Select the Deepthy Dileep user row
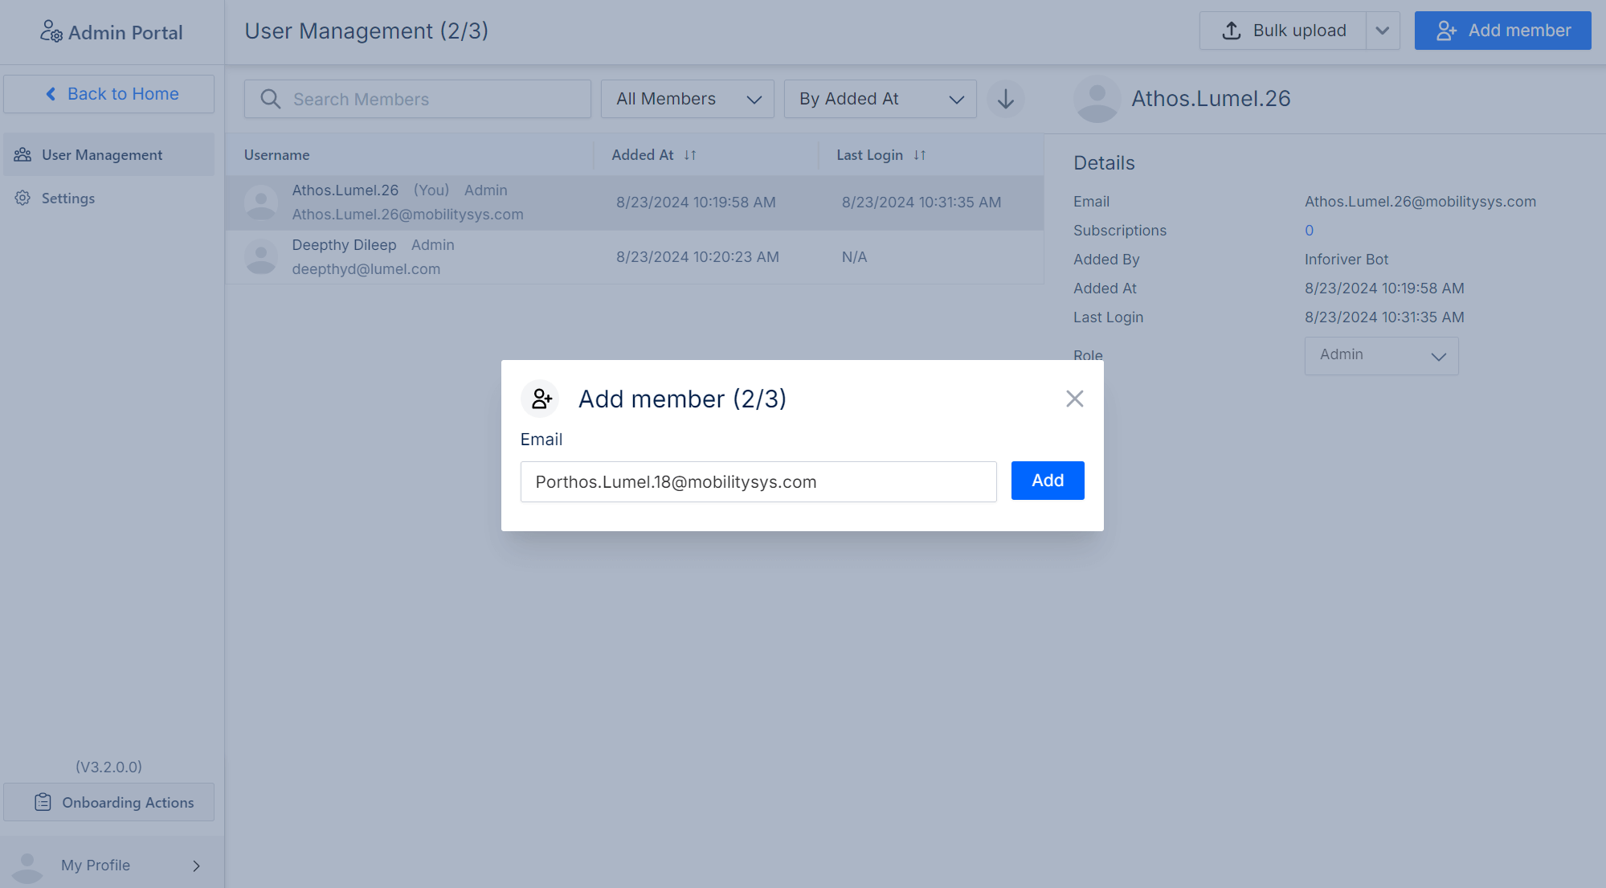 pyautogui.click(x=634, y=257)
